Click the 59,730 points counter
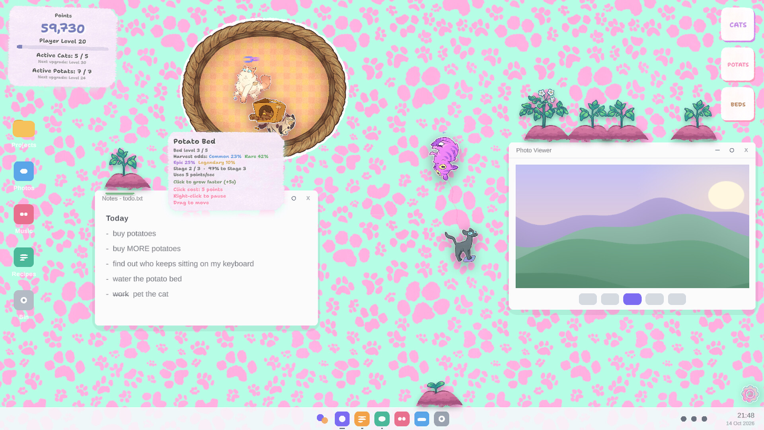The height and width of the screenshot is (430, 764). click(63, 28)
